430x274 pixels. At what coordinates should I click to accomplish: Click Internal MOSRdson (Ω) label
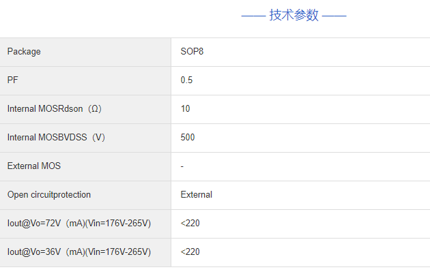tap(55, 109)
